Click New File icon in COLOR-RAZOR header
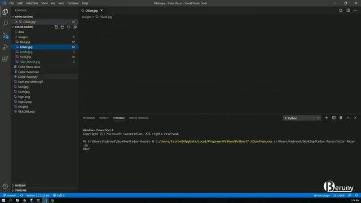Viewport: 361px width, 203px height. click(56, 27)
